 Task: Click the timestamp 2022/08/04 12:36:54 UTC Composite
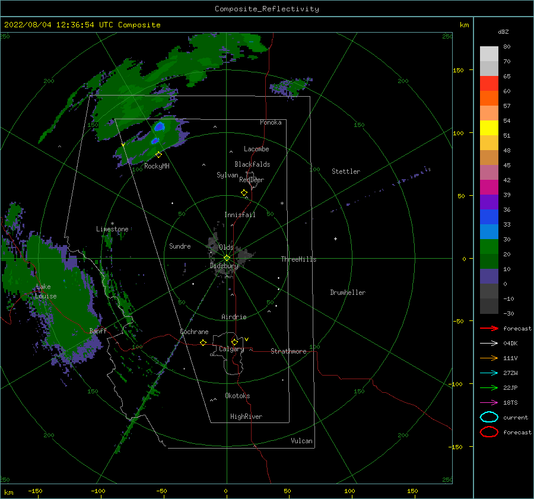[x=82, y=25]
